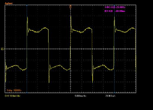Click the 5.000ms/div timebase label

pyautogui.click(x=80, y=96)
